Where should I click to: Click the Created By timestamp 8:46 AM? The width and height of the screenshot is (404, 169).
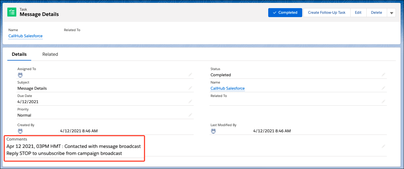tap(79, 131)
